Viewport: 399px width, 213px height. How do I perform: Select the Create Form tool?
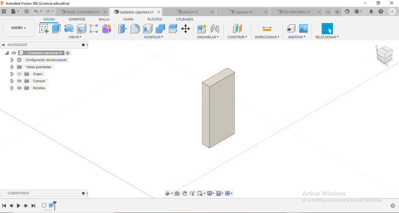[x=107, y=29]
